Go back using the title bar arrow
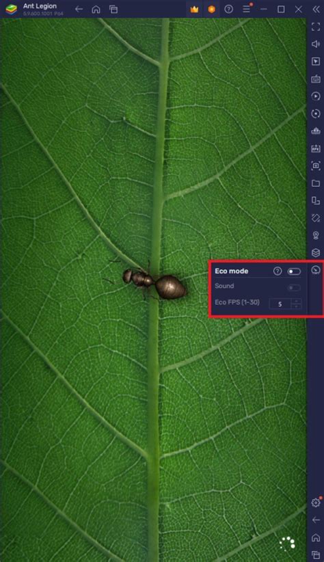 pyautogui.click(x=79, y=9)
